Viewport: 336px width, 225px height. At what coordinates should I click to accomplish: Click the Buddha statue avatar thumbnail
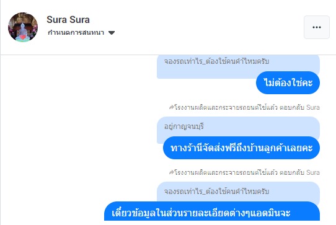23,27
